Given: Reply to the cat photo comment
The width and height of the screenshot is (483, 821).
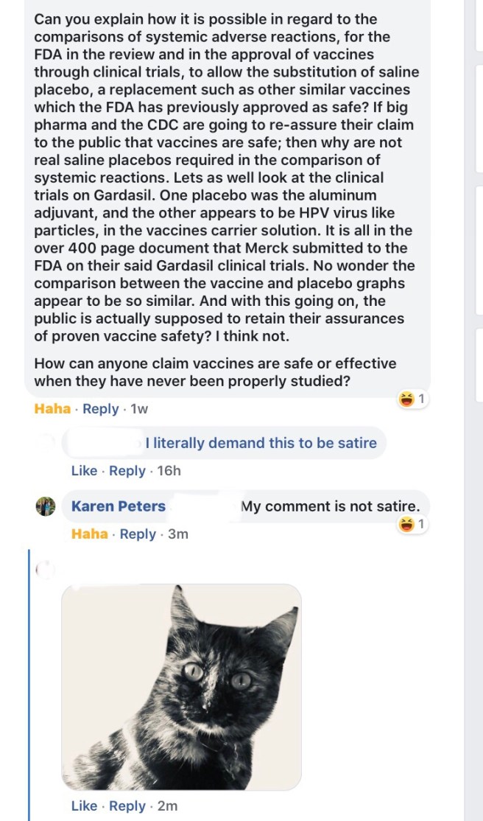Looking at the screenshot, I should (127, 806).
